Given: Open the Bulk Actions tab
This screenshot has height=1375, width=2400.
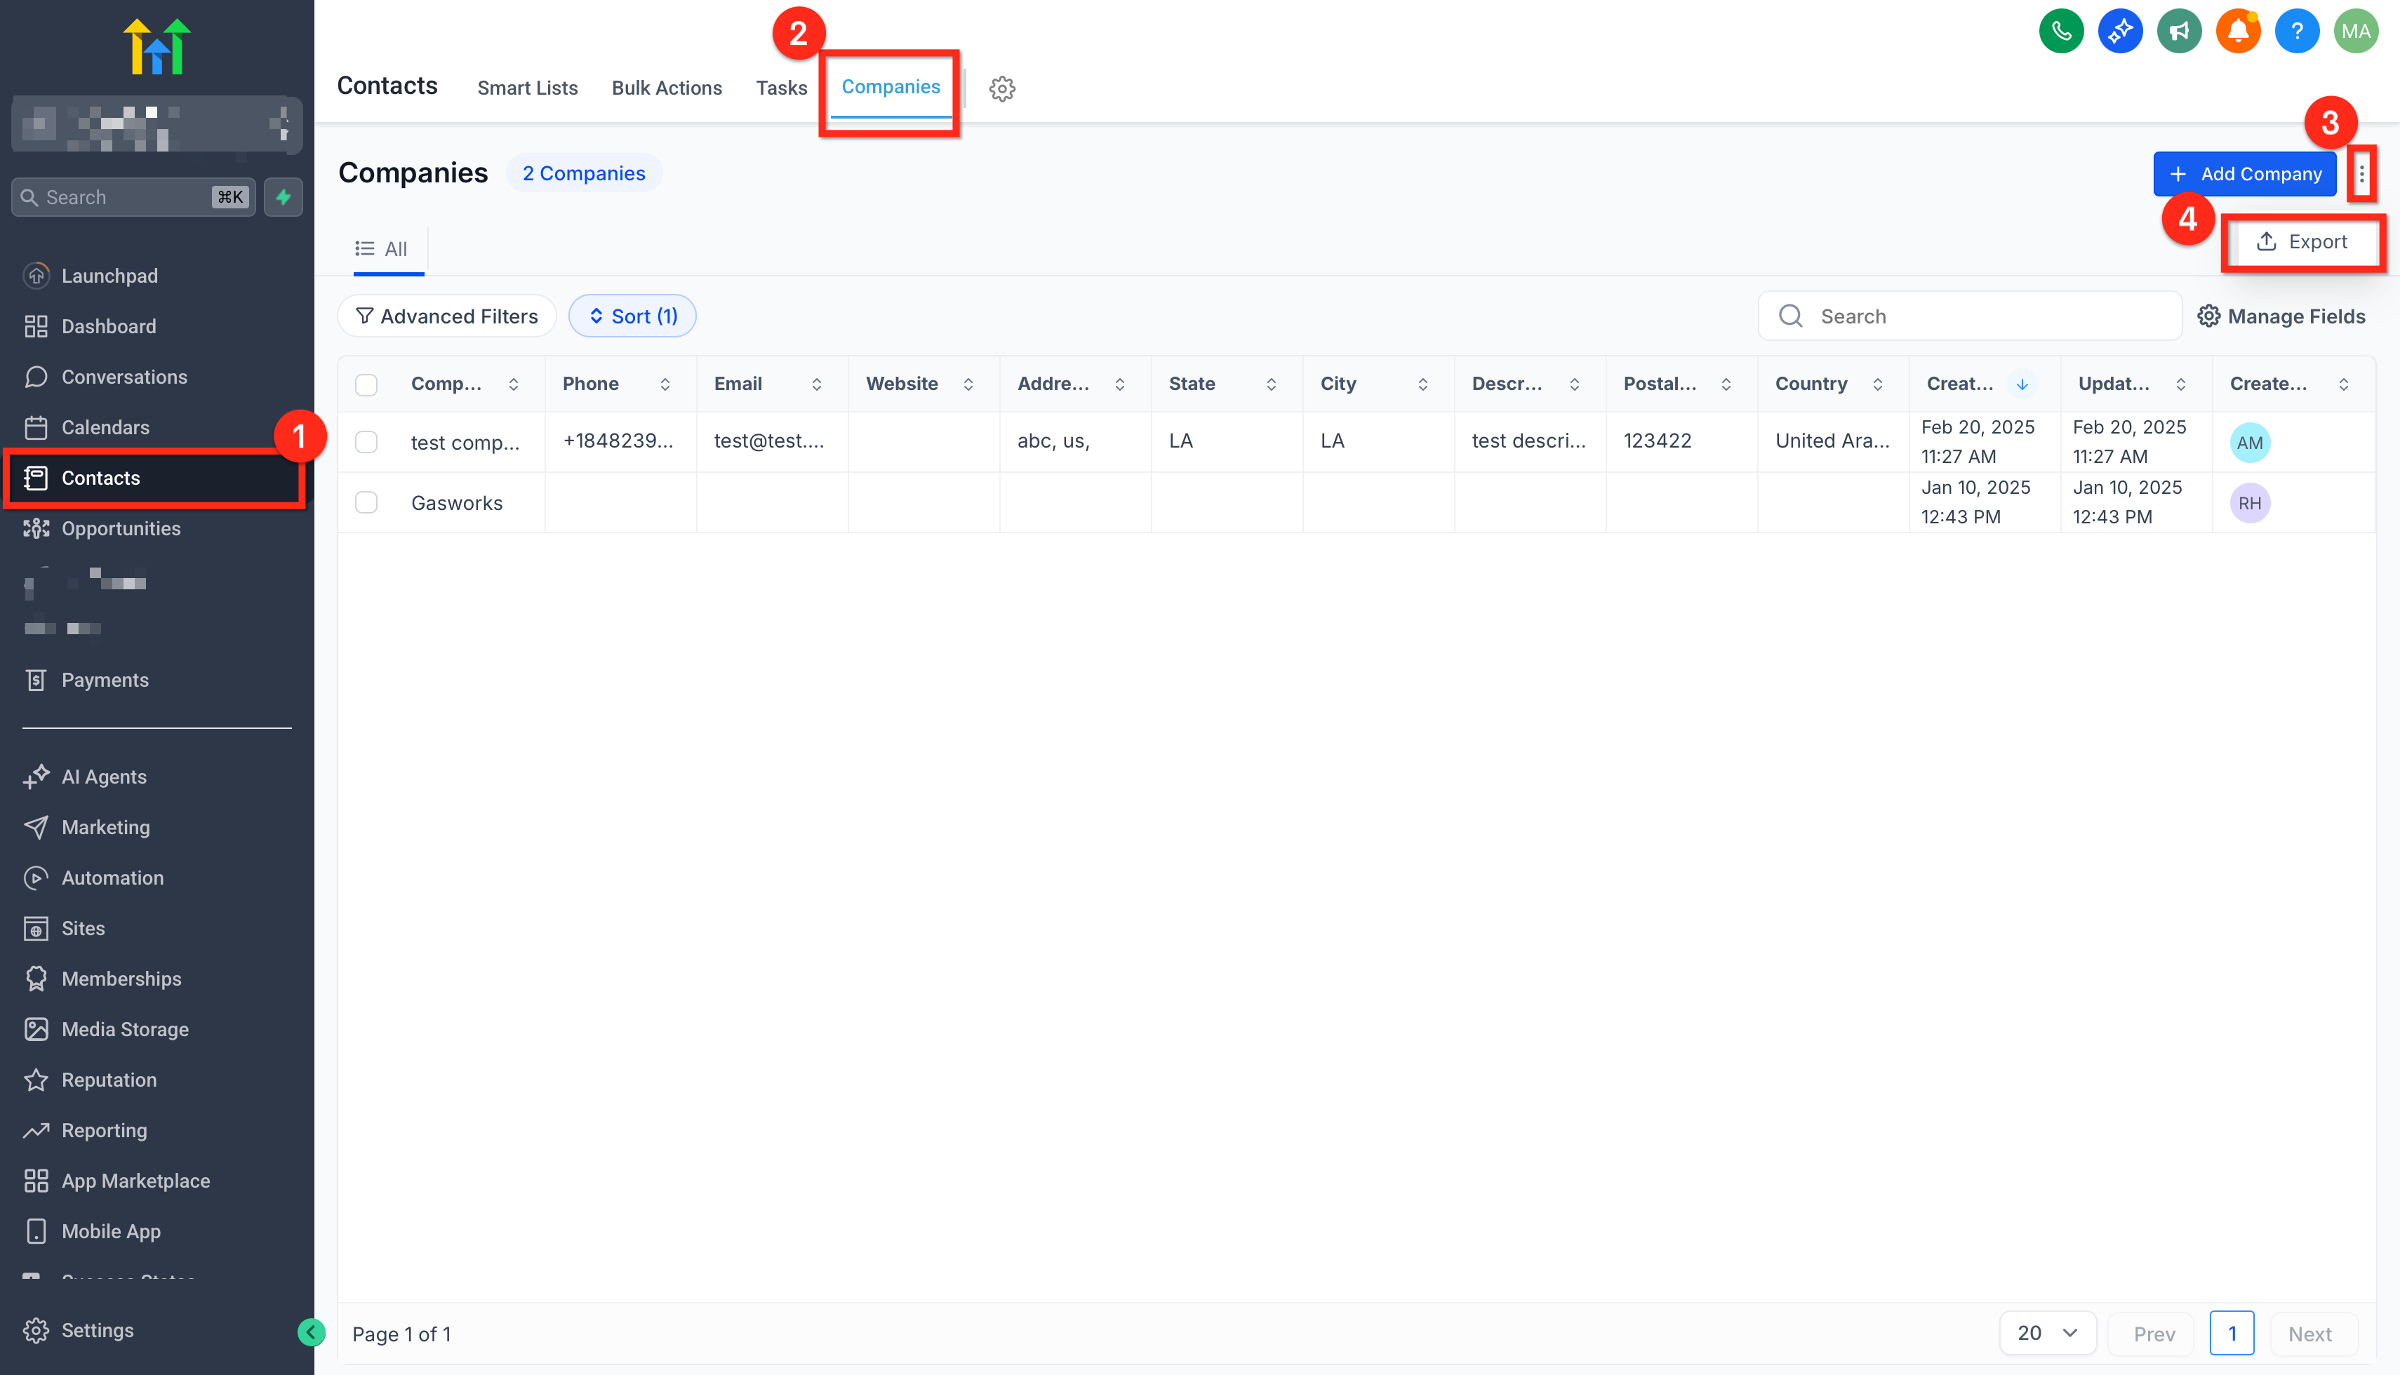Looking at the screenshot, I should (x=666, y=88).
